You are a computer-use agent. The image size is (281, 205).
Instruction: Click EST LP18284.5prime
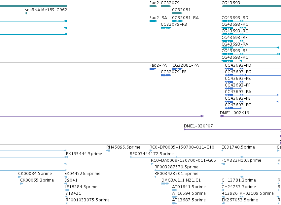(x=81, y=187)
